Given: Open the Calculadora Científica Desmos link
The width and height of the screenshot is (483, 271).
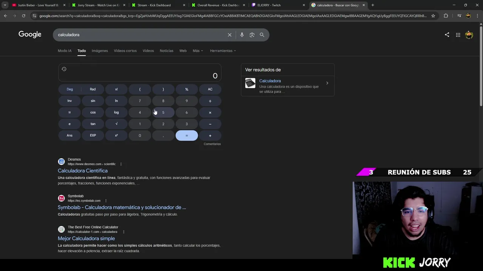Looking at the screenshot, I should [83, 171].
